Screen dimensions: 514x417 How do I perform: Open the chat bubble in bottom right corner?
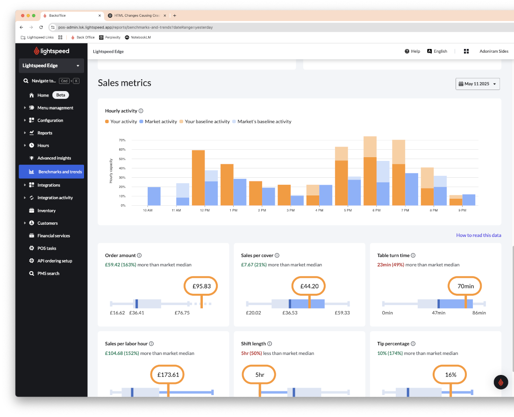point(500,382)
